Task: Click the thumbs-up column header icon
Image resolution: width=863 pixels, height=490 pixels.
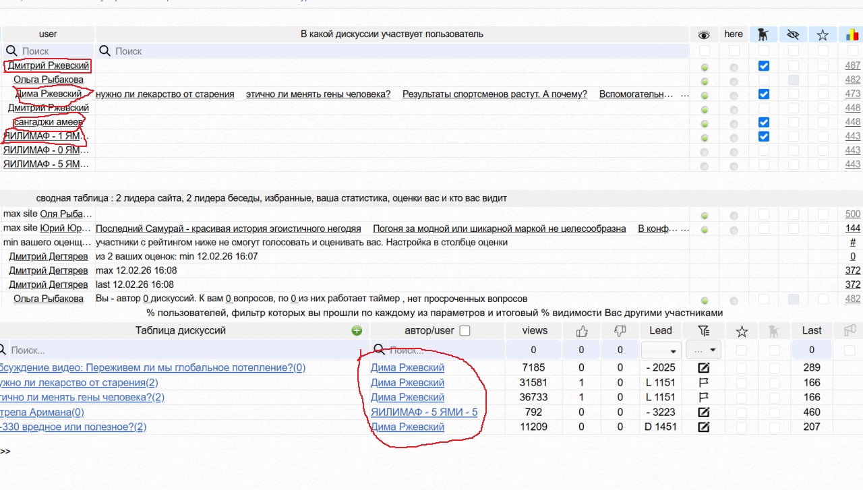Action: coord(581,330)
